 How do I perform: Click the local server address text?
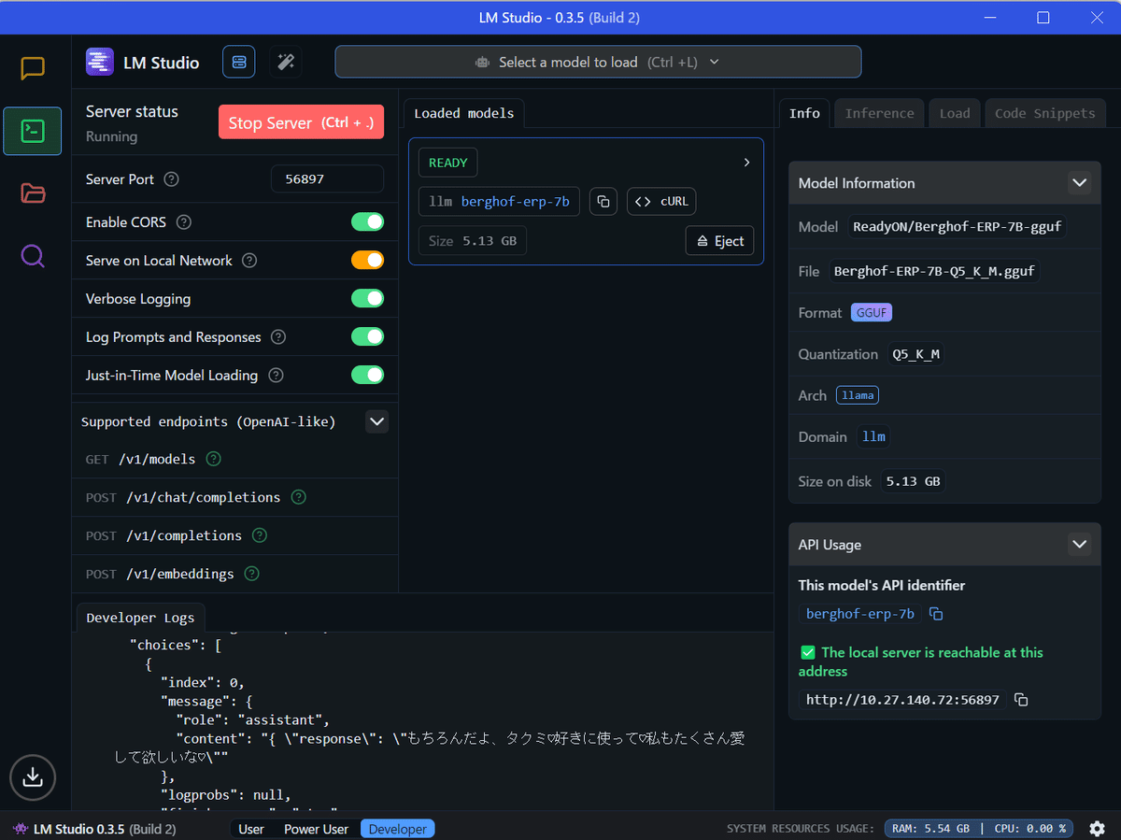click(902, 700)
